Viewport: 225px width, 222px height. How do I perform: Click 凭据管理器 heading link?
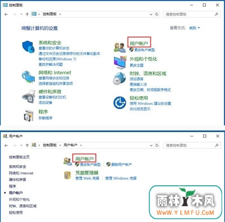87,173
